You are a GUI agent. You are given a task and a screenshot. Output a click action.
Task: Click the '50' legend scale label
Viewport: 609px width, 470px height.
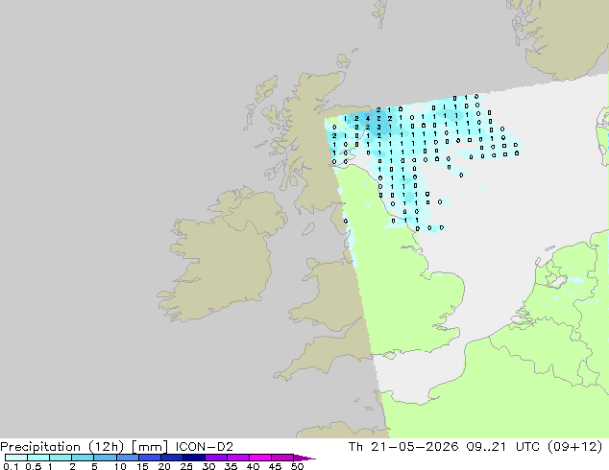coord(297,466)
